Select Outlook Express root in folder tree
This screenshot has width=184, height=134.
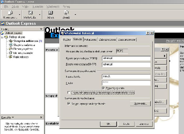click(x=14, y=33)
